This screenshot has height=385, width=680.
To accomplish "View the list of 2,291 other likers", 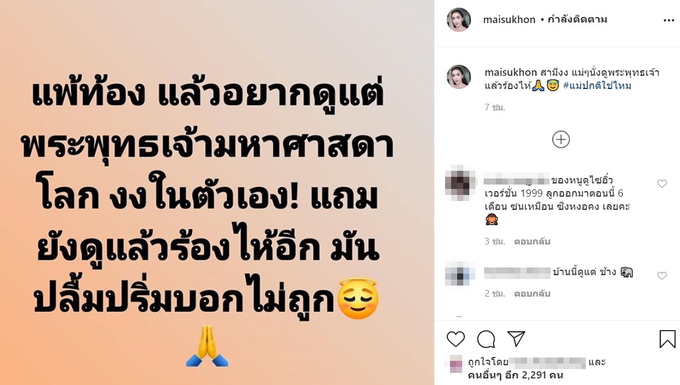I will (x=516, y=376).
